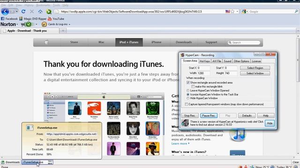The height and width of the screenshot is (168, 300).
Task: Open the Firefox Bookmarks menu
Action: click(43, 5)
